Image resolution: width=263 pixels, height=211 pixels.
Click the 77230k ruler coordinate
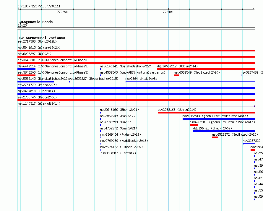click(62, 12)
